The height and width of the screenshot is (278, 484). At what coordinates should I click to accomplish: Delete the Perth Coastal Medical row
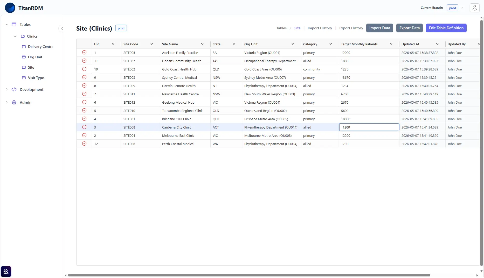84,144
